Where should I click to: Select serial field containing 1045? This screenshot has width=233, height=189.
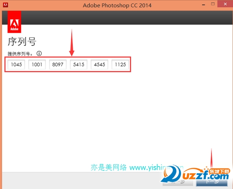tap(16, 65)
